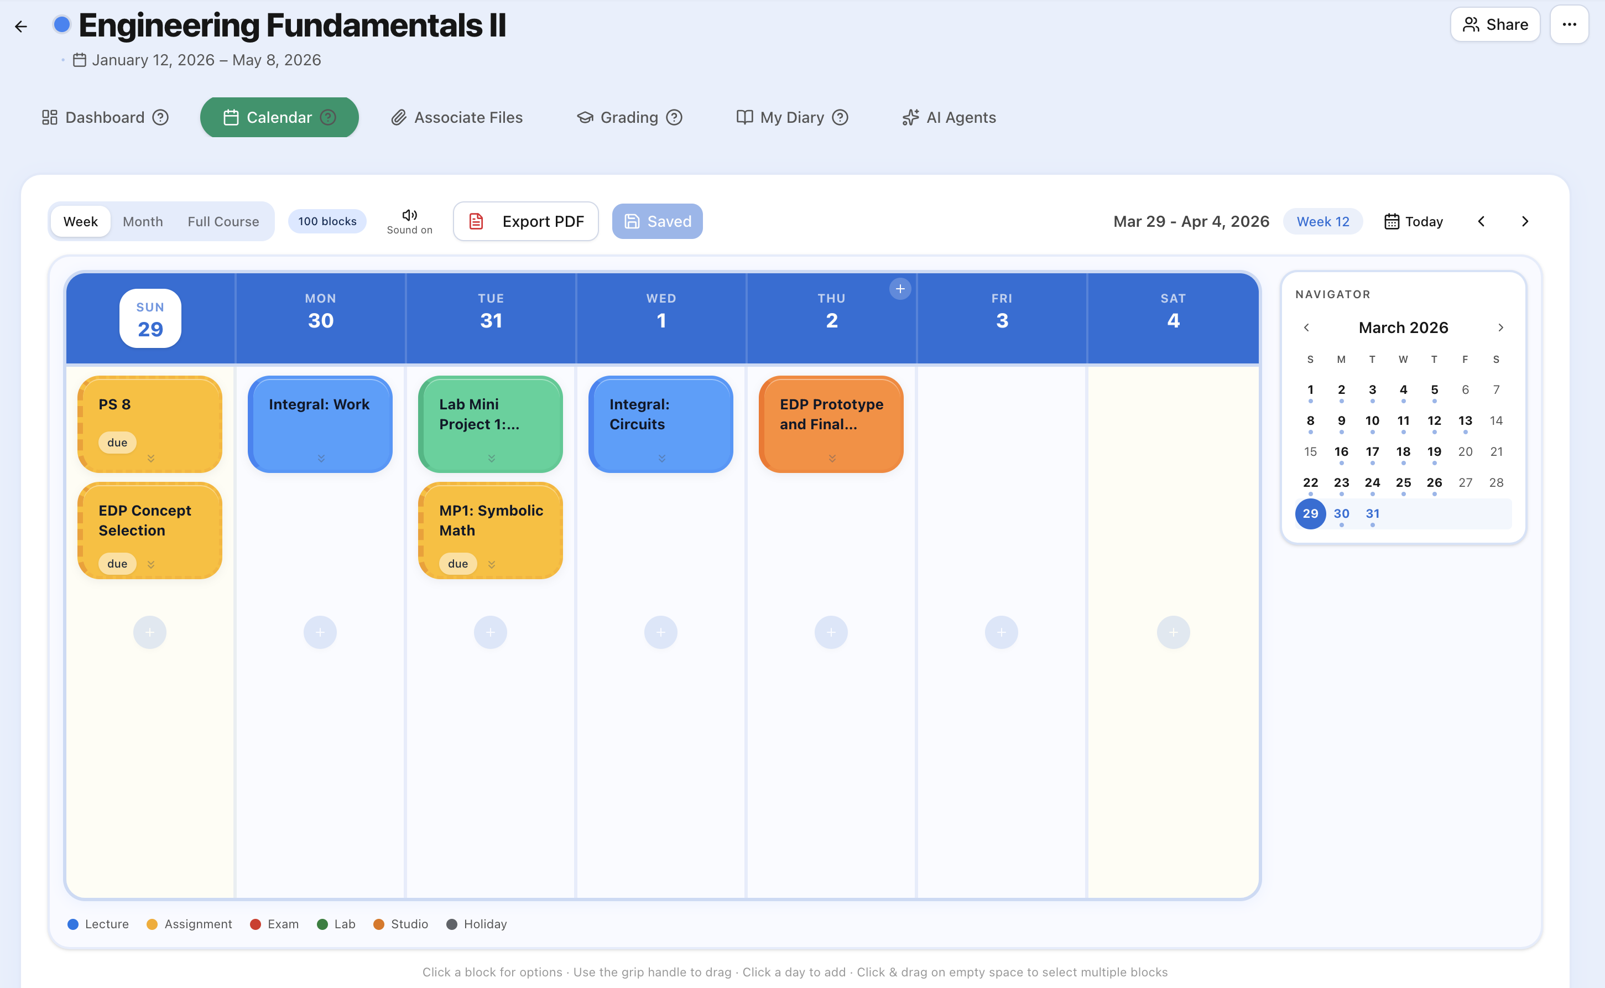
Task: Toggle the Week view option
Action: [x=80, y=221]
